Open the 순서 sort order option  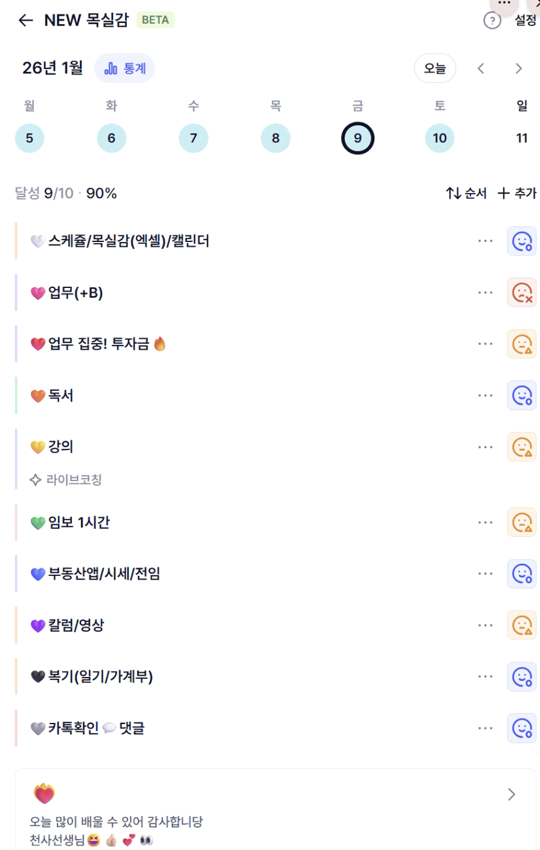click(x=466, y=193)
